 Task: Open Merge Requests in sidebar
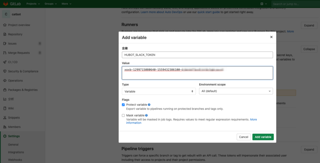click(x=19, y=53)
